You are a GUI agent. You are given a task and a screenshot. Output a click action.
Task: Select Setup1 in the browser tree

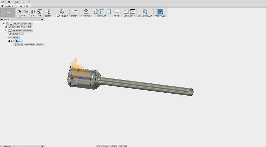[18, 41]
